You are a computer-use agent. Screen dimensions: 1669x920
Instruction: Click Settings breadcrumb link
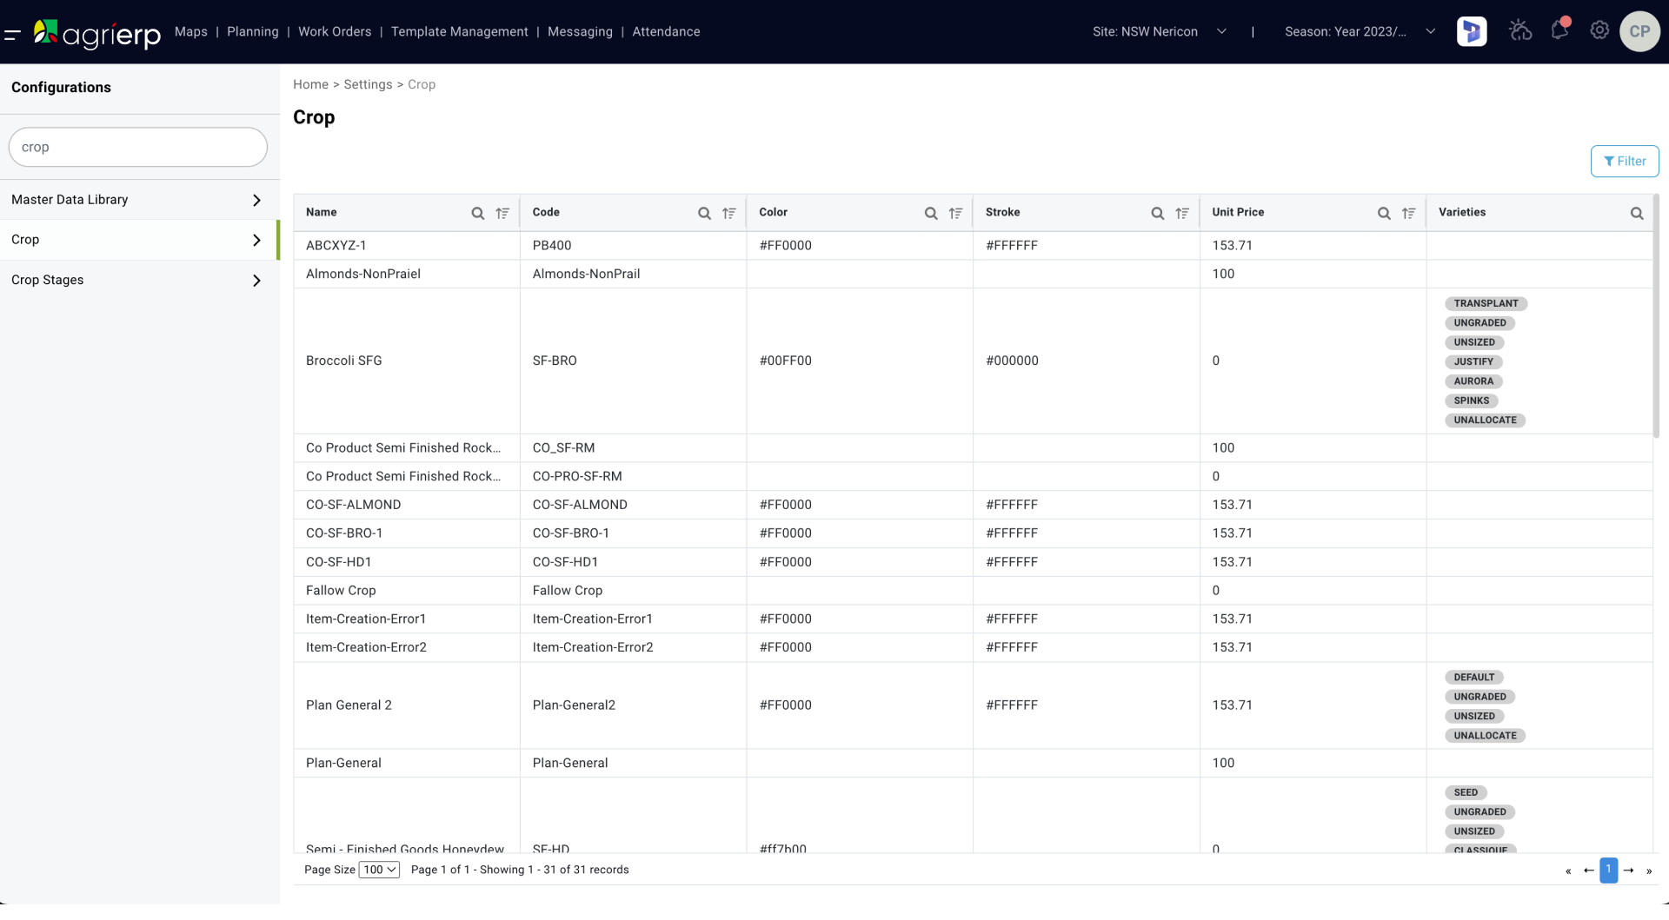click(x=368, y=84)
